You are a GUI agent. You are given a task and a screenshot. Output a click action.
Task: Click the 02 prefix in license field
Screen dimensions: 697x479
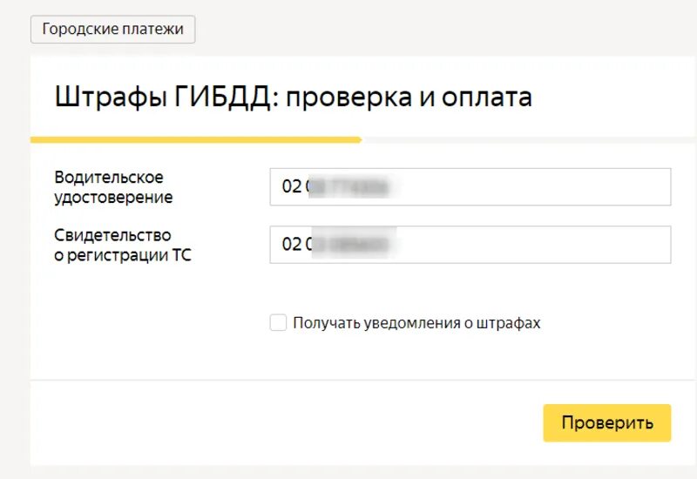[x=291, y=186]
